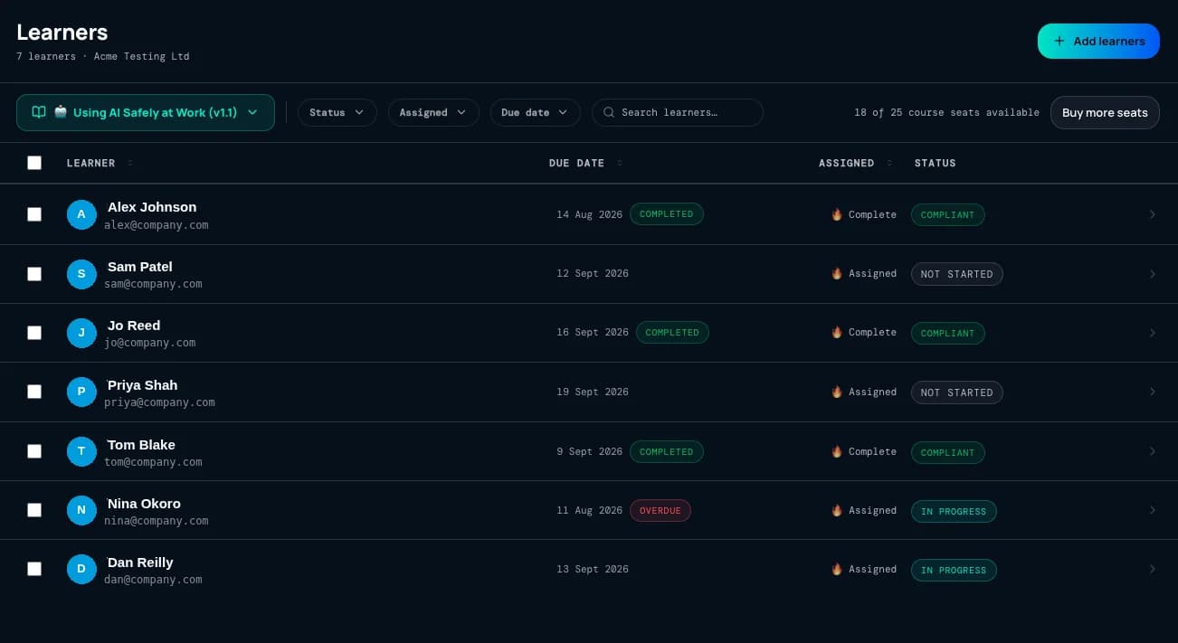Click Jo Reed's avatar icon
The height and width of the screenshot is (643, 1178).
coord(81,333)
